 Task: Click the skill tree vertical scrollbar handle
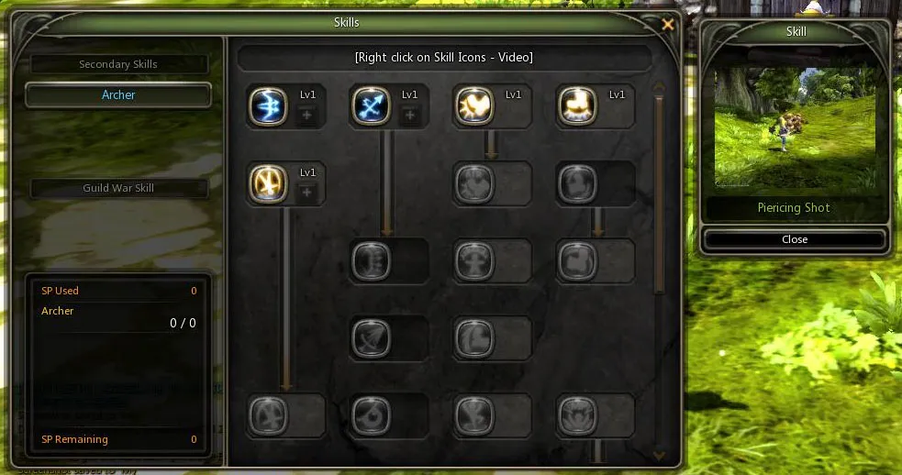pos(659,195)
